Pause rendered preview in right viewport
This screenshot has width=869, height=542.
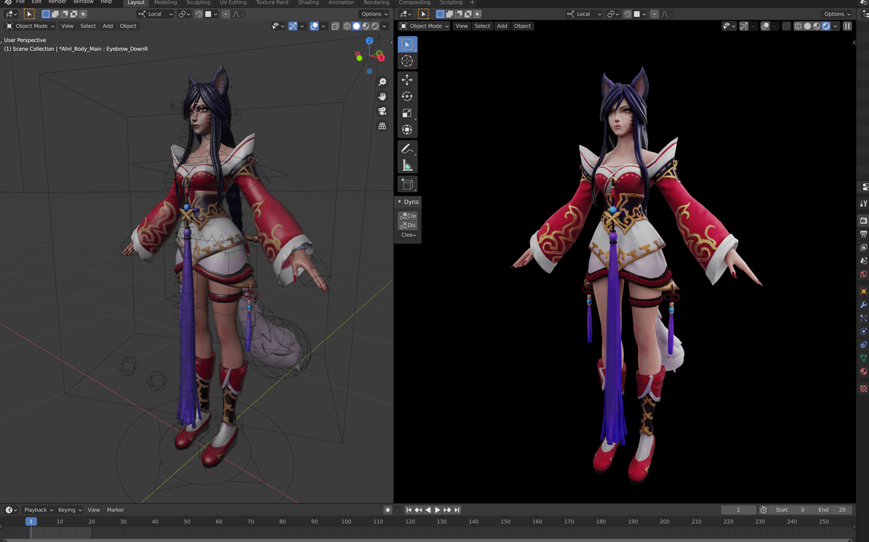[x=847, y=26]
